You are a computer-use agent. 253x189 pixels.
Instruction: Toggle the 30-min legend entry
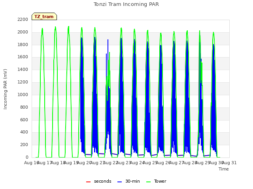128,181
